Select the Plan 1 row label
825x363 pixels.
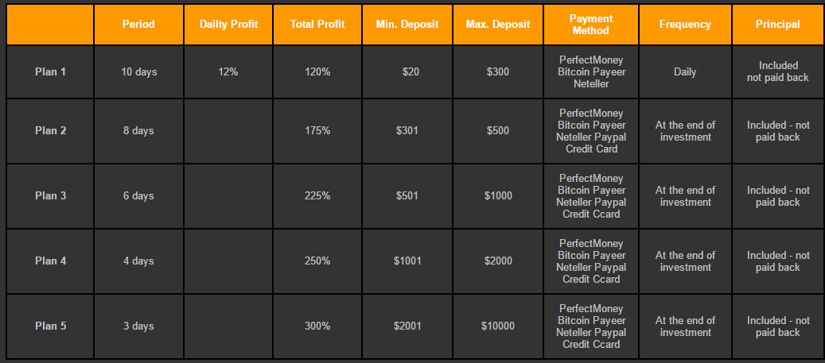(x=51, y=72)
